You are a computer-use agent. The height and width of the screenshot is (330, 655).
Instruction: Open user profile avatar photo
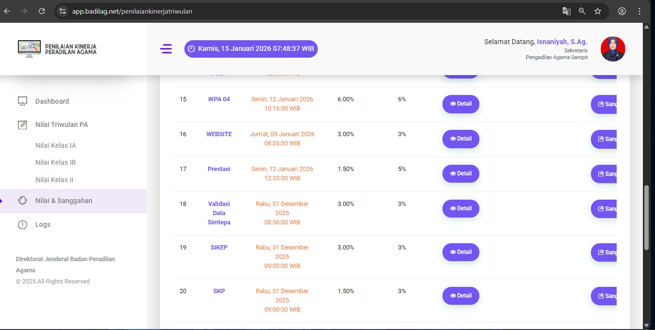[x=613, y=49]
